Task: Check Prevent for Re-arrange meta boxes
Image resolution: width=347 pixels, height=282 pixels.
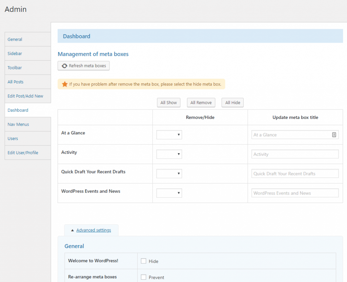Action: point(143,277)
